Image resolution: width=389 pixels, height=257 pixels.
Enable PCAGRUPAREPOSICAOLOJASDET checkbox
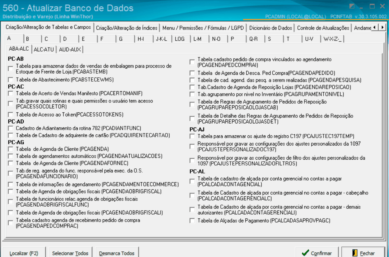pyautogui.click(x=192, y=118)
